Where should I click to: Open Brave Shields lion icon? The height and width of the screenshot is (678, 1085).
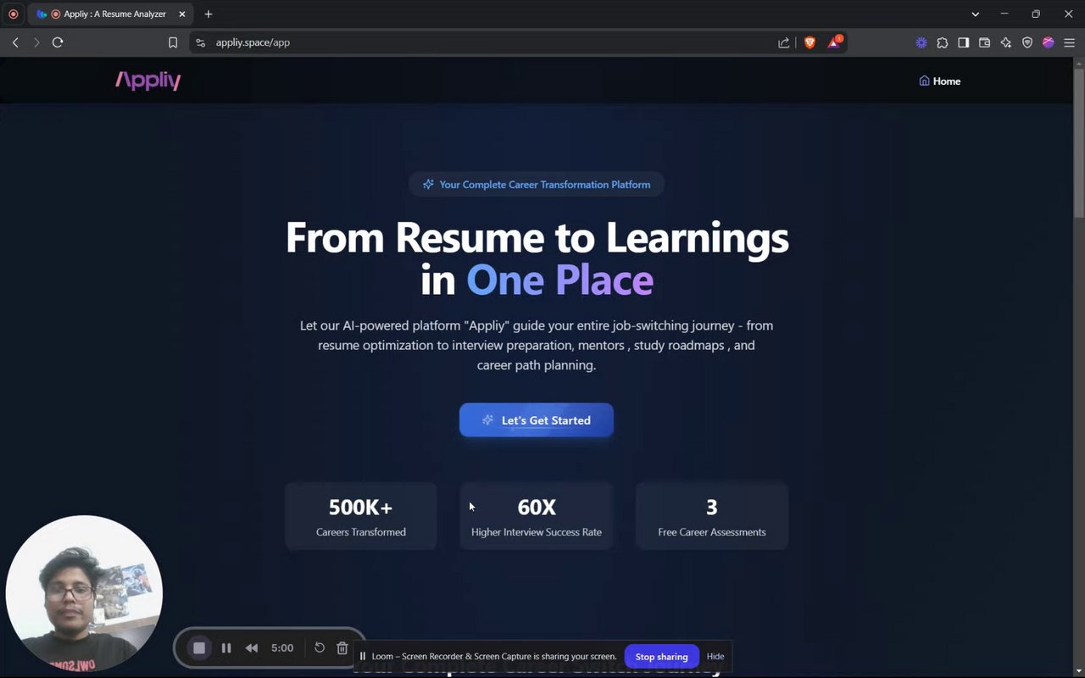[810, 42]
